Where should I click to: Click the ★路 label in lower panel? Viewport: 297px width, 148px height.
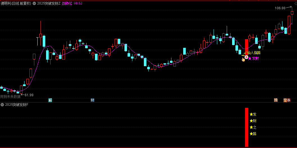click(x=253, y=134)
